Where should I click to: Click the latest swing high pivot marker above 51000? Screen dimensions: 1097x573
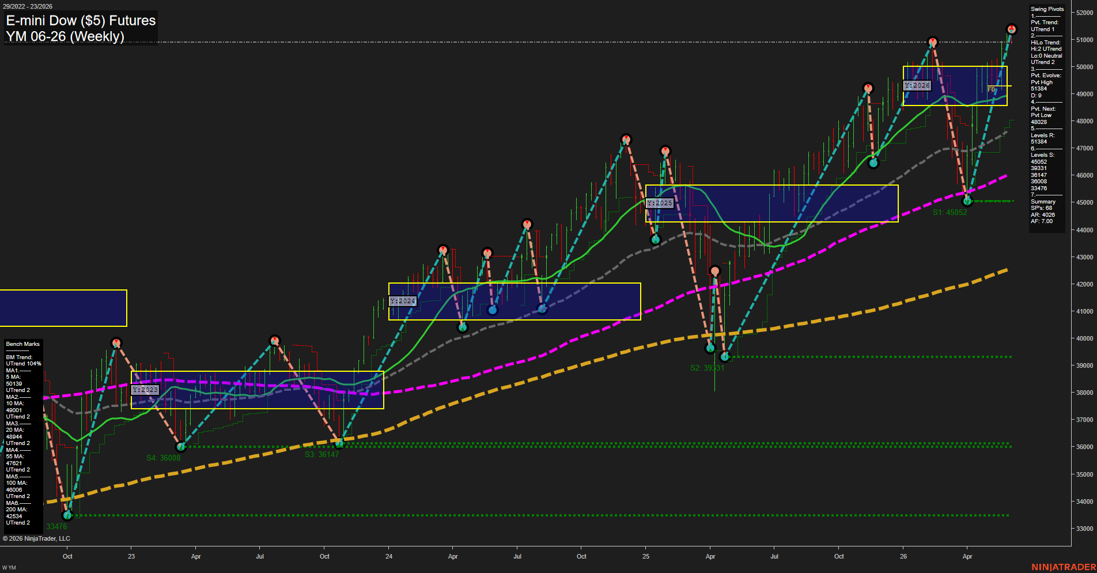1012,29
